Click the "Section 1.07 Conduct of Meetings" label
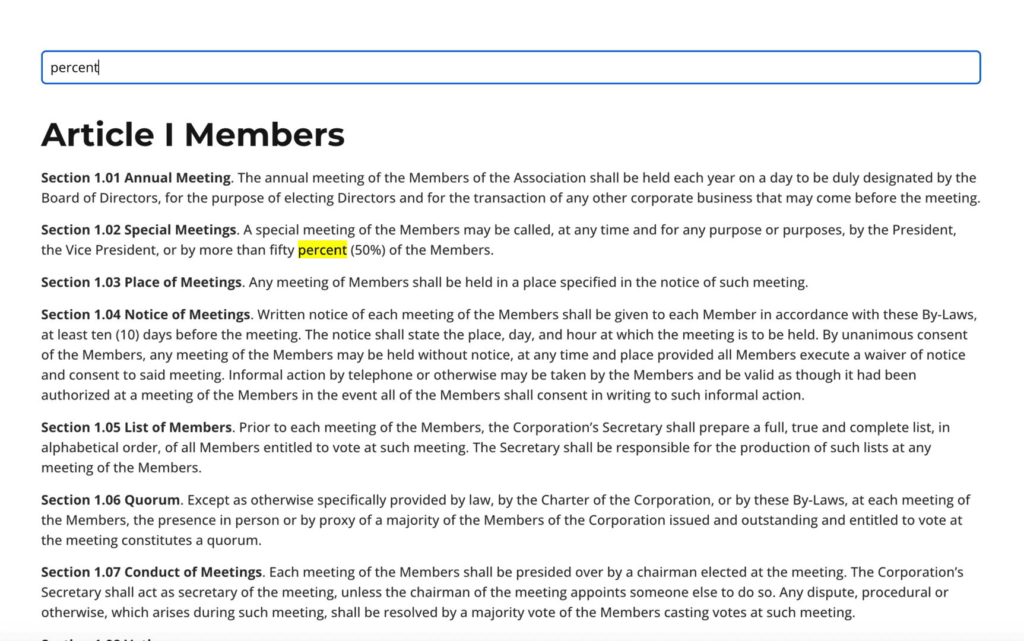This screenshot has height=641, width=1024. coord(151,572)
